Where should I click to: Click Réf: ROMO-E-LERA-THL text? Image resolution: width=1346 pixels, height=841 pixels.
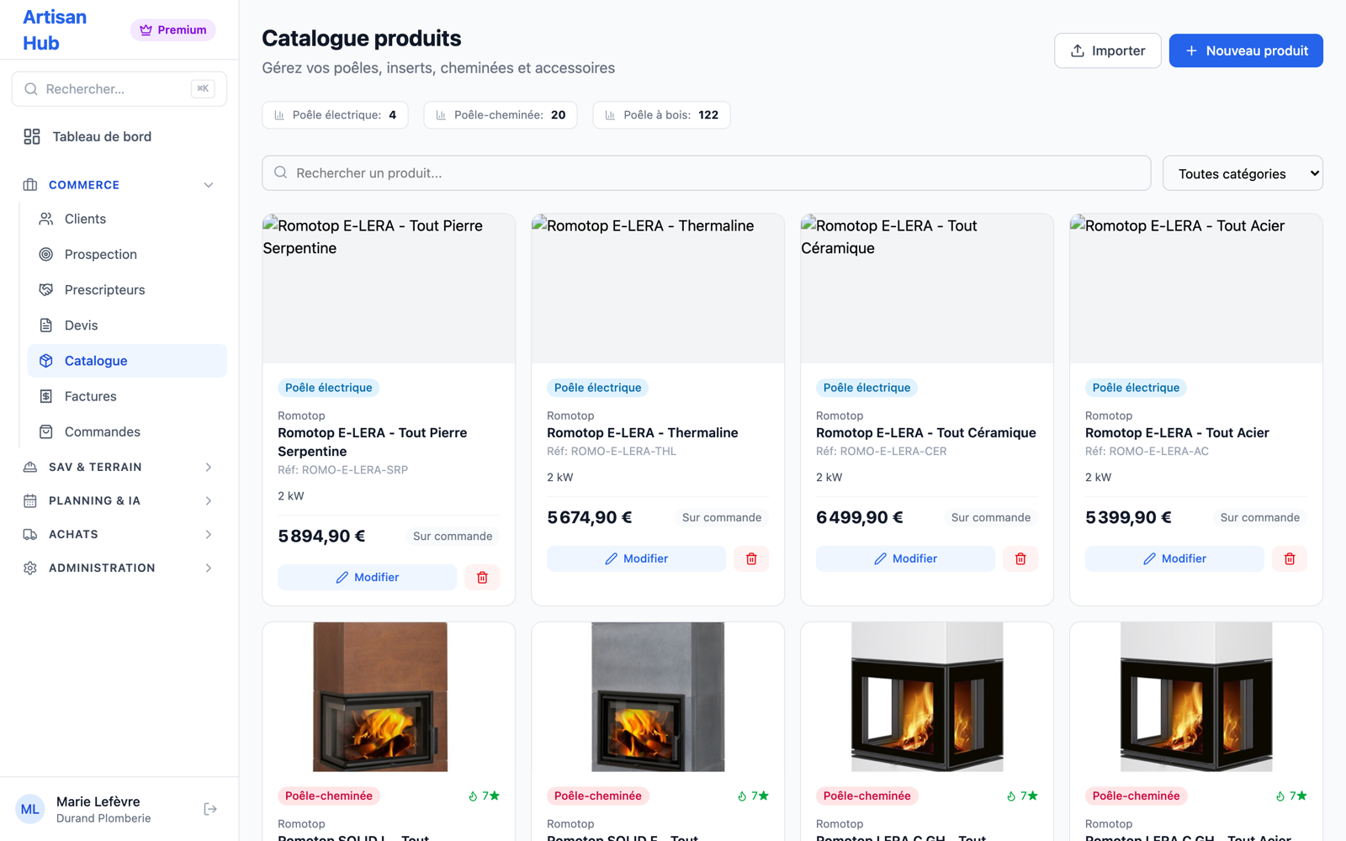tap(612, 452)
